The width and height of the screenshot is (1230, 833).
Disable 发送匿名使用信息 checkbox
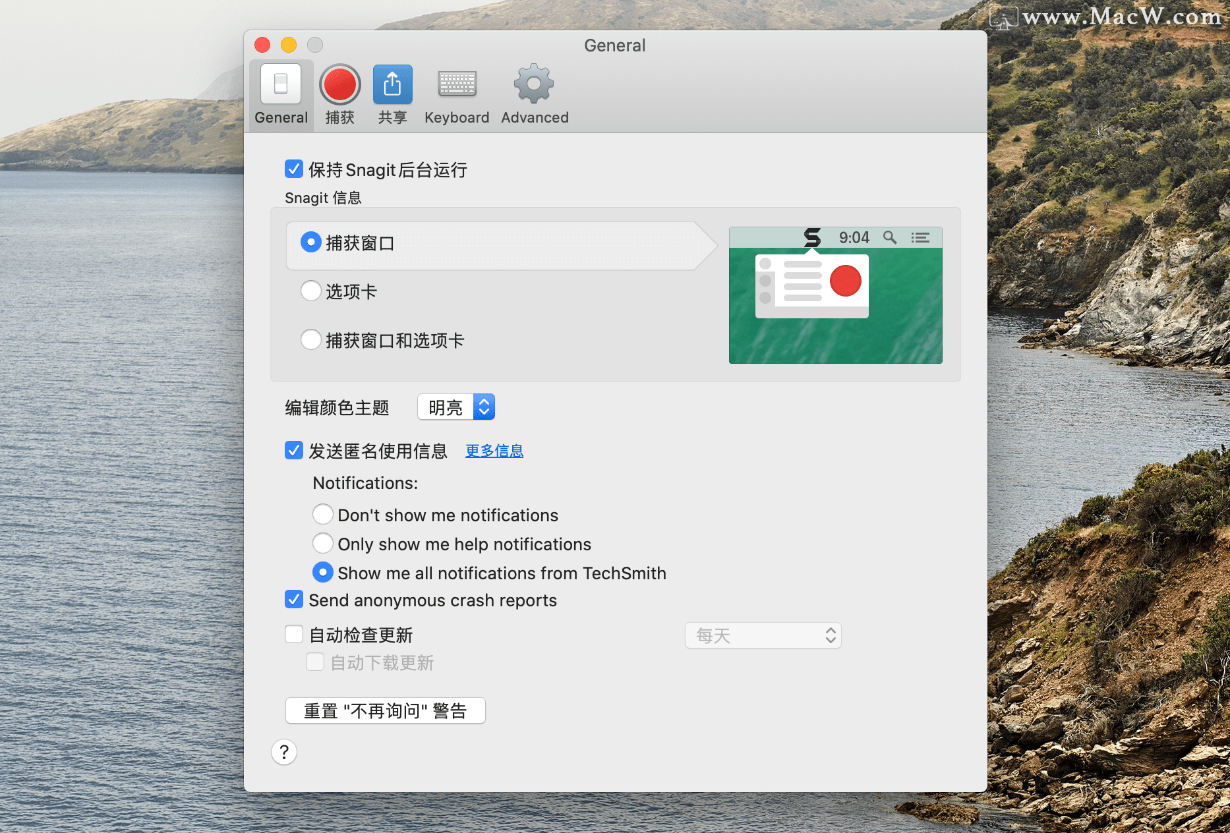coord(294,451)
